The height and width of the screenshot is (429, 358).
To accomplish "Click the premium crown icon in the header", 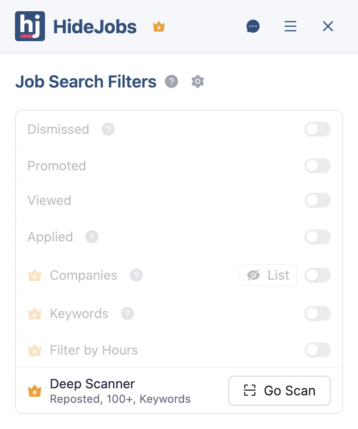I will click(x=158, y=27).
